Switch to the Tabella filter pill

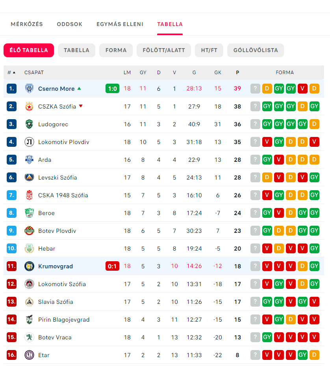76,51
